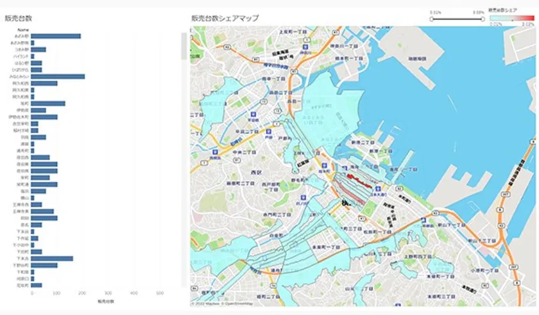This screenshot has height=315, width=539.
Task: Select the right handle of the share range slider
Action: point(483,19)
